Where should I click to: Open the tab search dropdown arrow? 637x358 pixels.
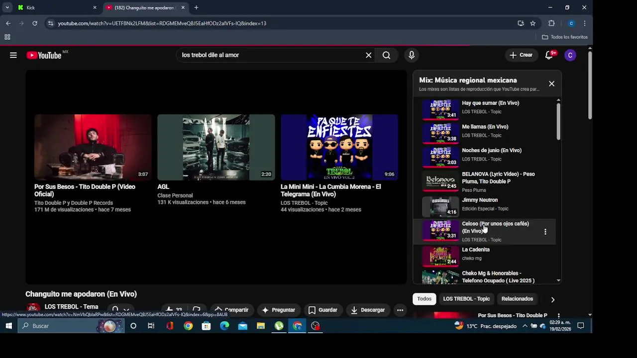pyautogui.click(x=7, y=7)
